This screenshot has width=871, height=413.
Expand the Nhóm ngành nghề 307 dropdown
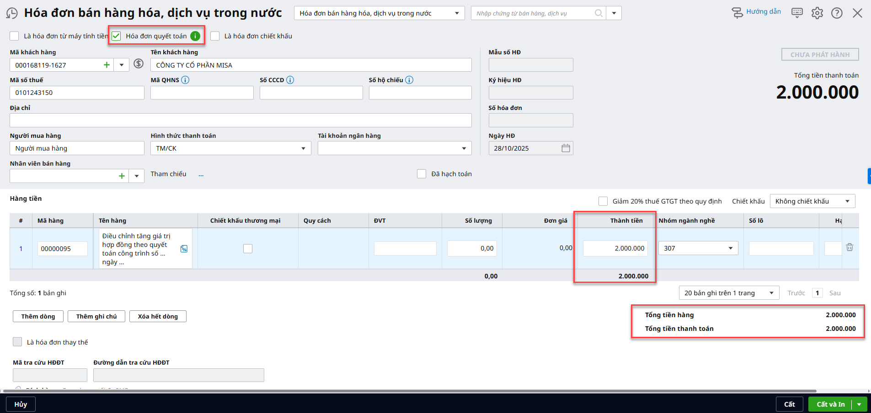click(730, 248)
